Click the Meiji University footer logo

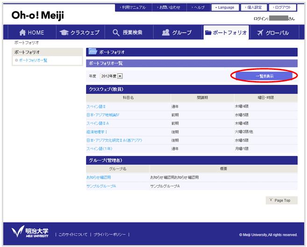tap(30, 232)
